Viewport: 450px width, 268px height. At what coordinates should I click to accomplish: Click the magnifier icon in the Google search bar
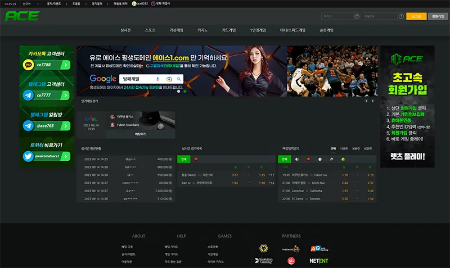point(179,79)
